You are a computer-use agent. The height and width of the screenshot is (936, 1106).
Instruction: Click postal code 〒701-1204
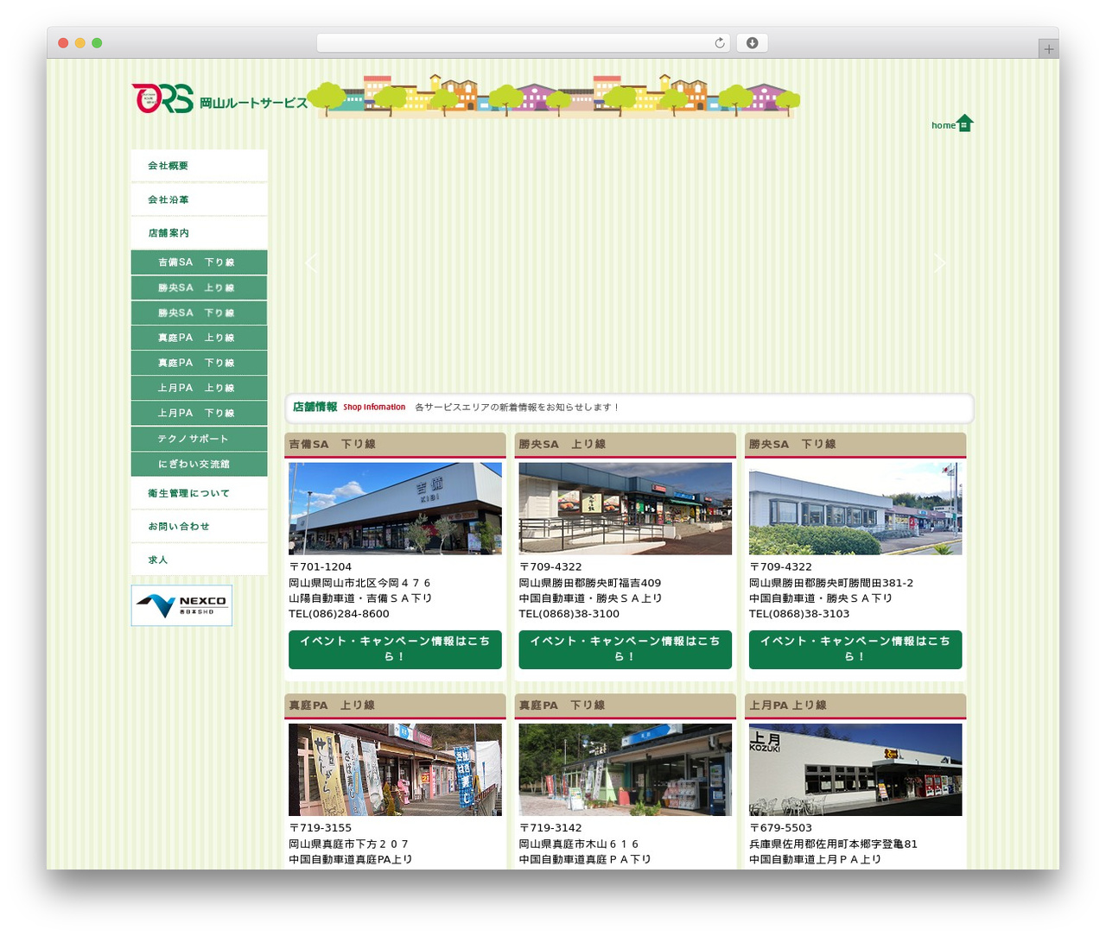point(320,567)
